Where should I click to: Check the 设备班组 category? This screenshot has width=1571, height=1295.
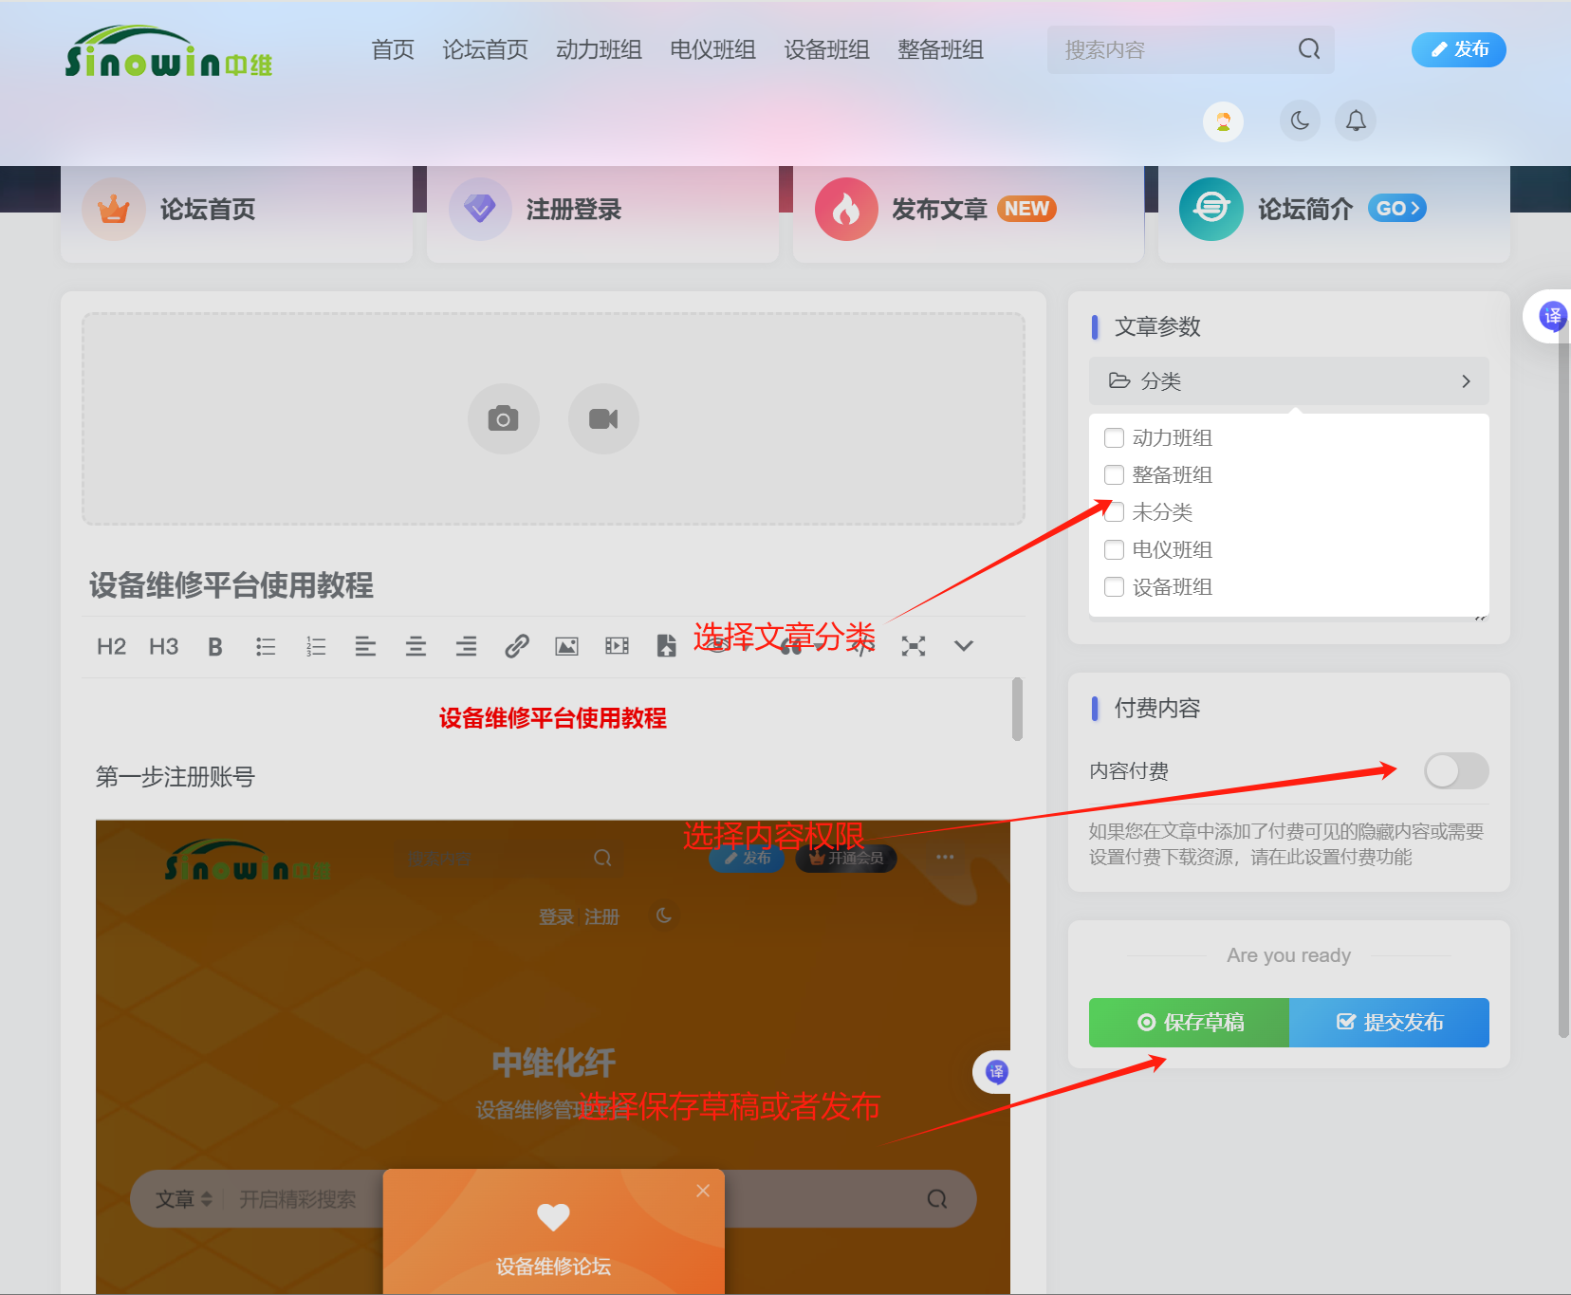pos(1114,587)
